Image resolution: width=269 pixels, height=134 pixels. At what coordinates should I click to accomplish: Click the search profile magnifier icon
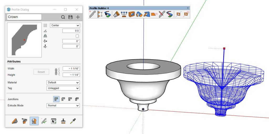[x=63, y=17]
